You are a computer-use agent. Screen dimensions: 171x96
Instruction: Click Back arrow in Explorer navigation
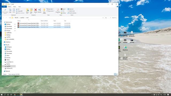tap(3, 18)
